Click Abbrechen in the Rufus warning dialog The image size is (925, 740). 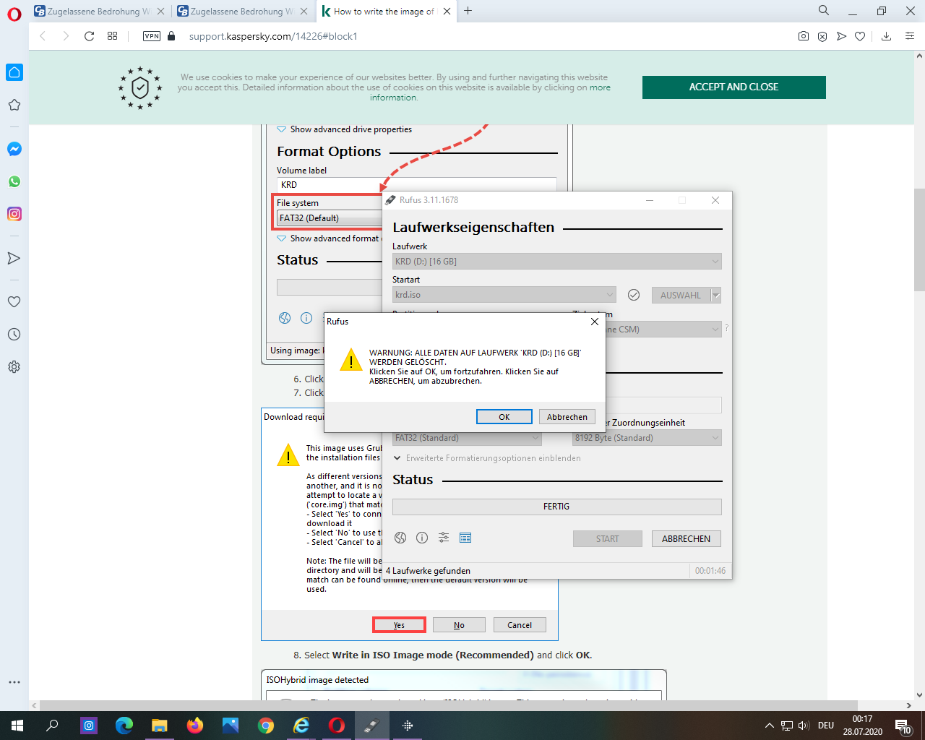click(x=567, y=417)
